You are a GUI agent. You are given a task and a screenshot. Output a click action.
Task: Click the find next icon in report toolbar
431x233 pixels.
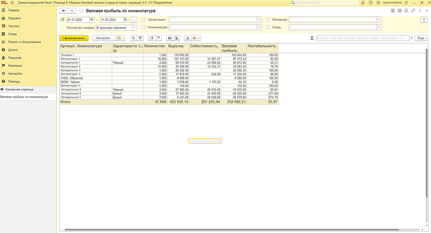click(141, 38)
